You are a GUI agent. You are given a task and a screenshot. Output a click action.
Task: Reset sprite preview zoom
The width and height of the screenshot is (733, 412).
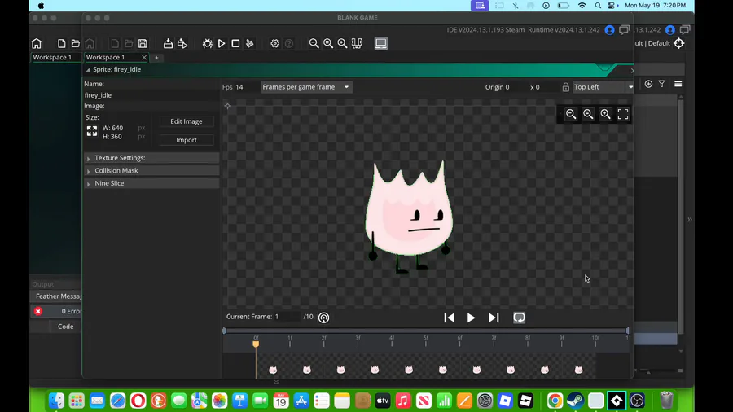coord(588,114)
